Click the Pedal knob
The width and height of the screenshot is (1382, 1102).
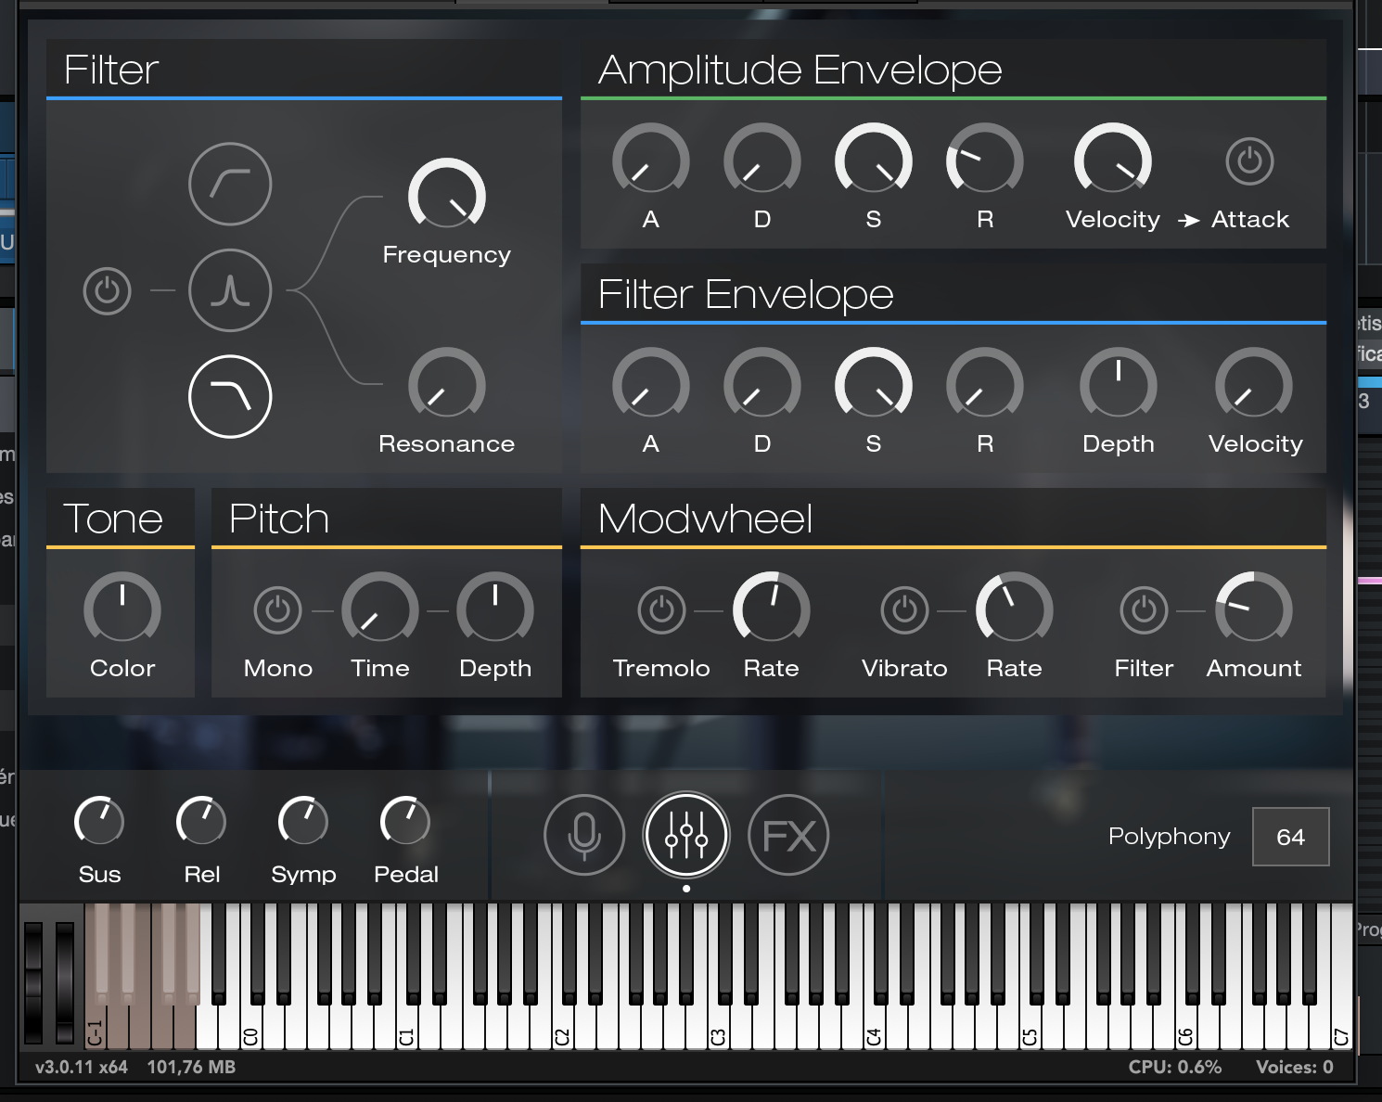point(405,821)
